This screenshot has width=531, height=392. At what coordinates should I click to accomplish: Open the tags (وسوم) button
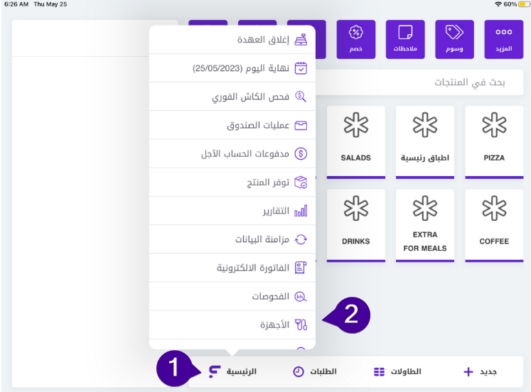(454, 39)
